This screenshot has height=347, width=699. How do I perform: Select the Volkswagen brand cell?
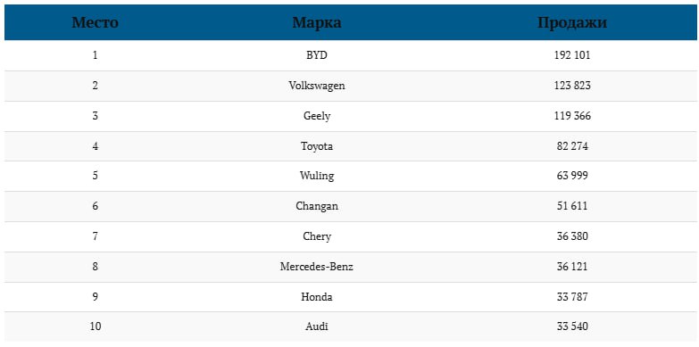click(317, 86)
